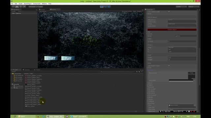Select the All Scripts search filter
Screen dimensions: 211x118
pos(18,81)
